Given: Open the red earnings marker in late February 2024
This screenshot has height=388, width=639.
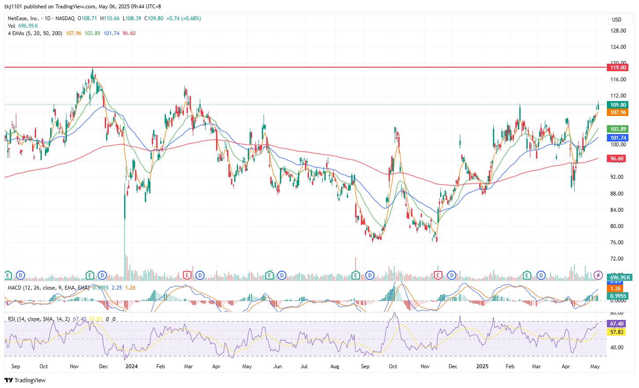Looking at the screenshot, I should [187, 276].
